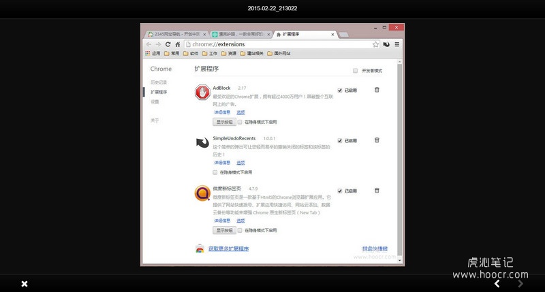Close the 扩展程序 browser tab
The image size is (545, 292).
332,35
